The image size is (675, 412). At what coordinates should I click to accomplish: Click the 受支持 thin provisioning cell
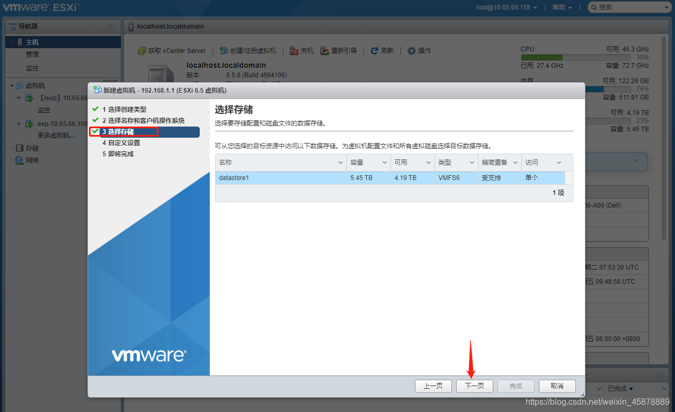(500, 178)
